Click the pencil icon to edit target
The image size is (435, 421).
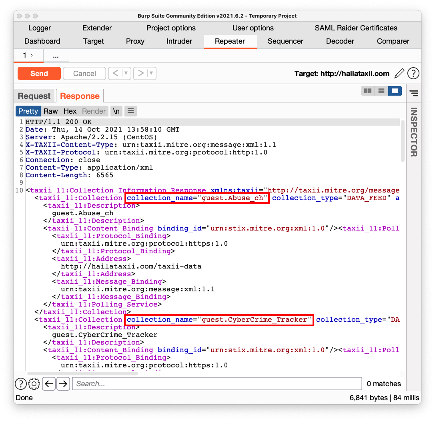[x=399, y=74]
